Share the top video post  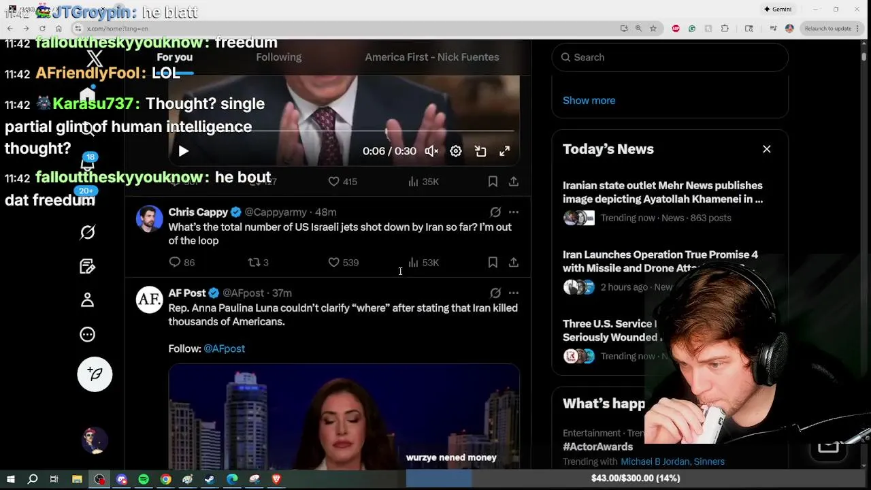click(x=514, y=182)
